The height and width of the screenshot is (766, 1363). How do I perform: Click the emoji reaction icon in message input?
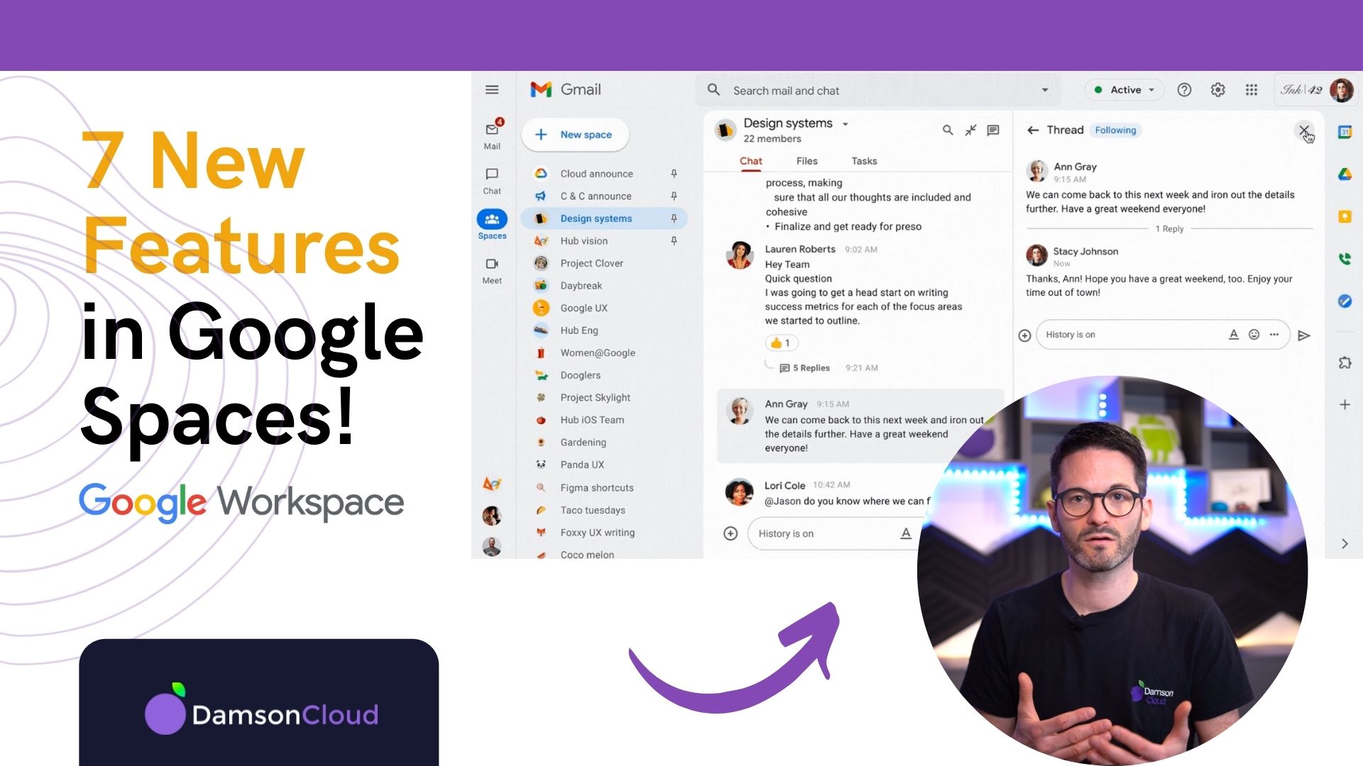pos(1252,335)
